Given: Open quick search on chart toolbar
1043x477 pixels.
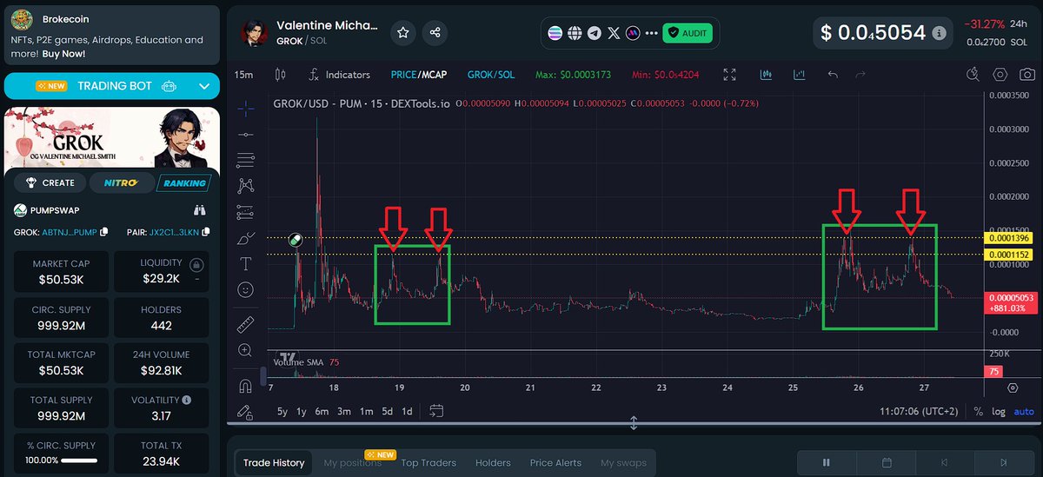Looking at the screenshot, I should [973, 75].
